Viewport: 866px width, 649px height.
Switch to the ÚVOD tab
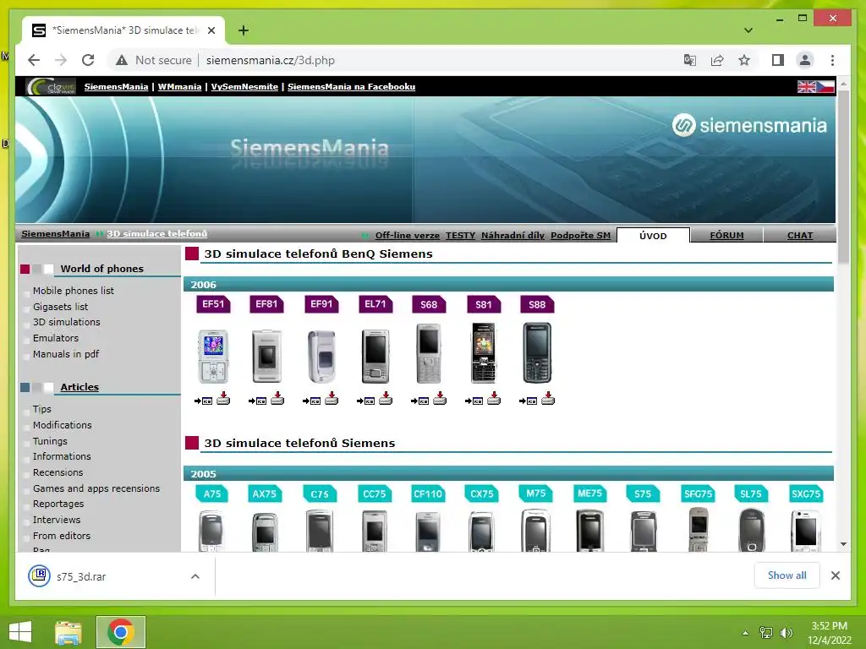653,236
